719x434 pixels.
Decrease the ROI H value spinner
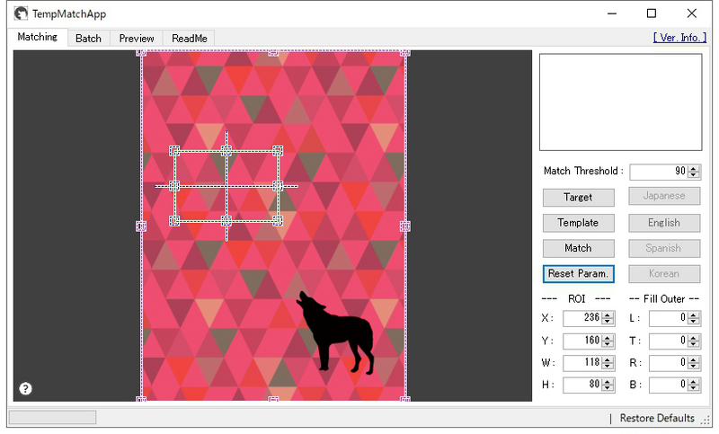coord(608,389)
